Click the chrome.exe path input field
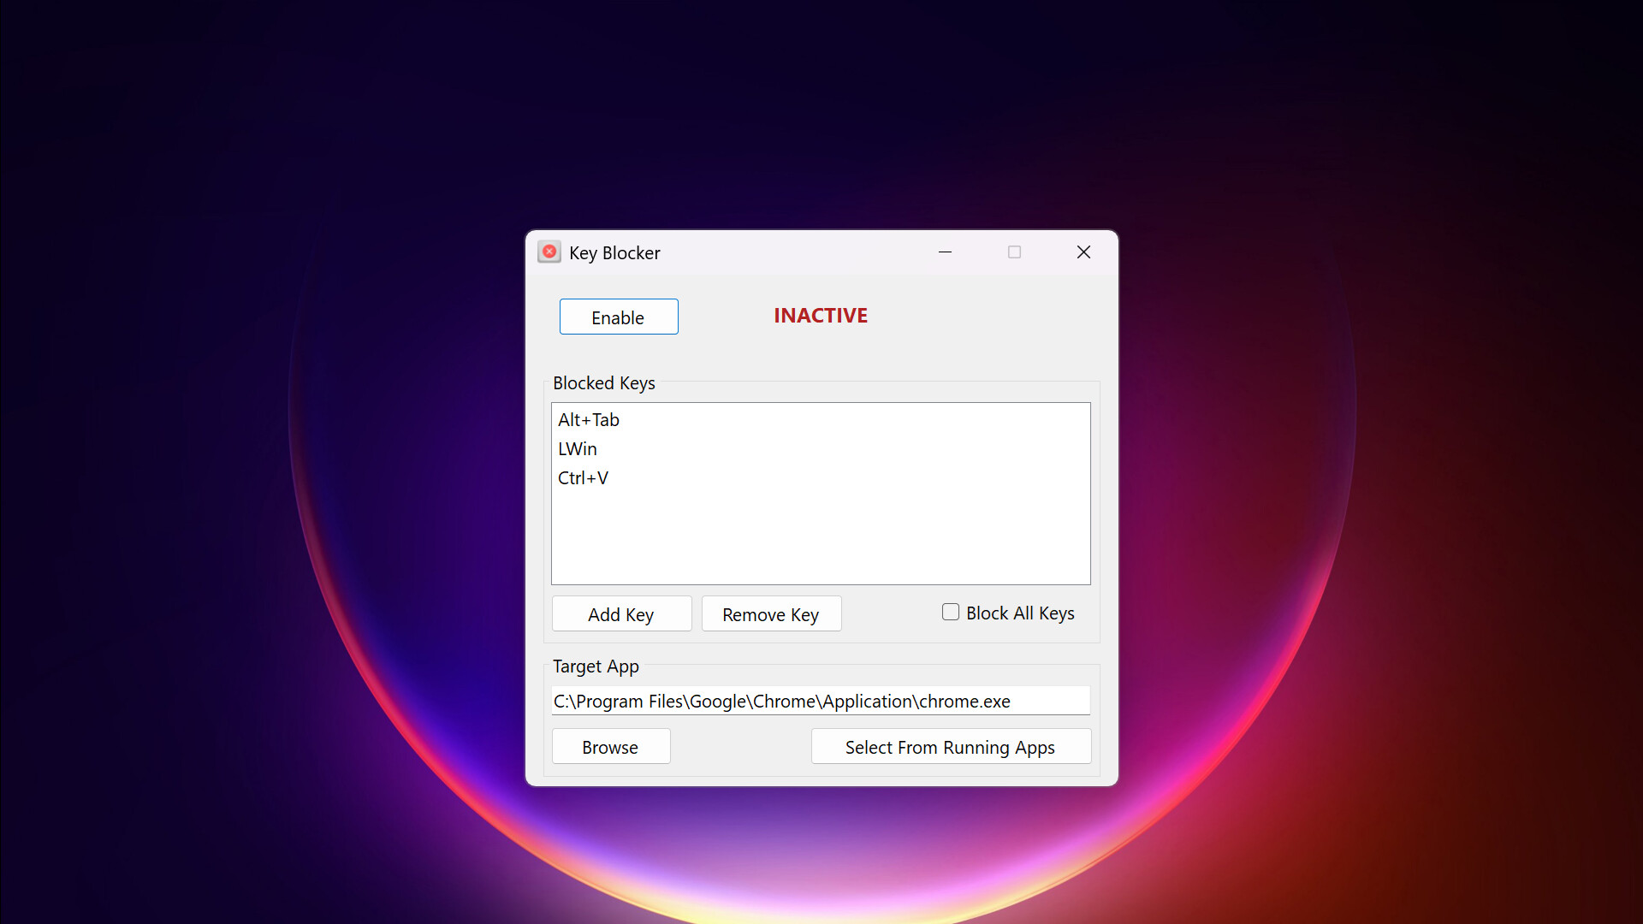This screenshot has width=1643, height=924. pyautogui.click(x=821, y=701)
